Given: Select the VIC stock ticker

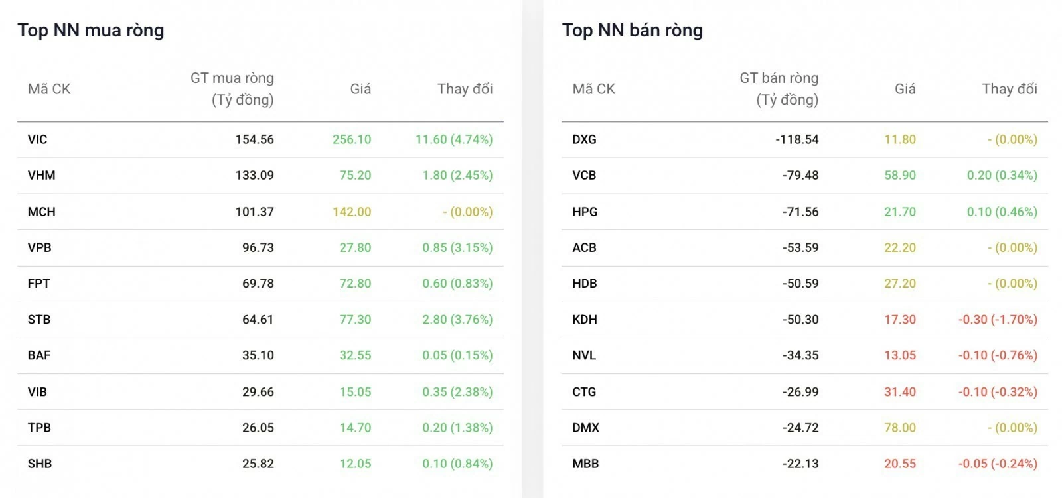Looking at the screenshot, I should coord(38,139).
